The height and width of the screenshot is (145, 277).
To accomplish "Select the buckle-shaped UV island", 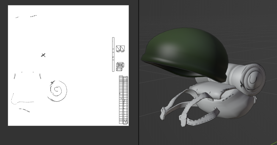I will (120, 66).
